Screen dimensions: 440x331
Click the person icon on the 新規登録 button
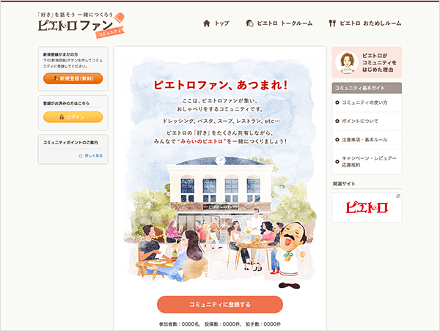55,78
